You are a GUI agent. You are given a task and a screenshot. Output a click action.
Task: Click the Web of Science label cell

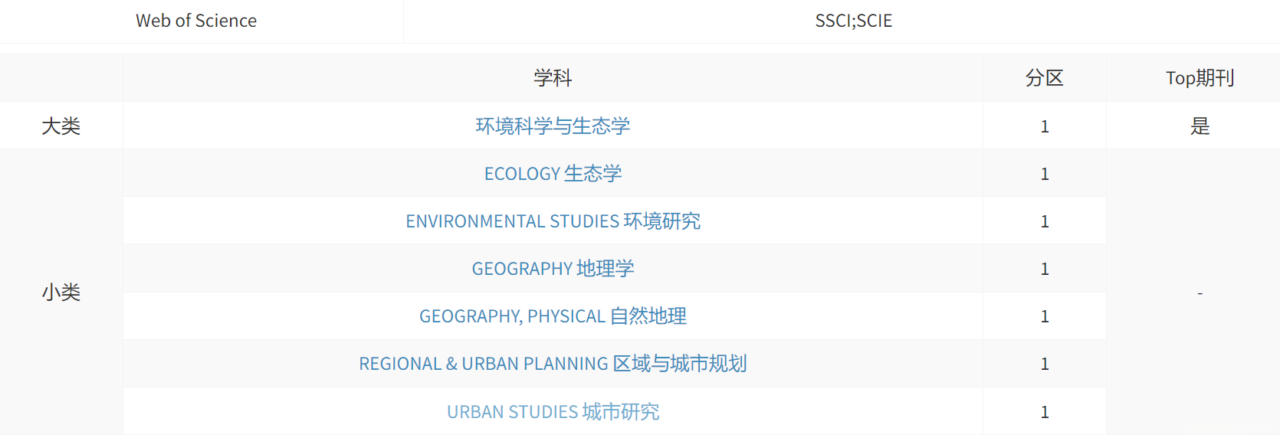click(196, 21)
